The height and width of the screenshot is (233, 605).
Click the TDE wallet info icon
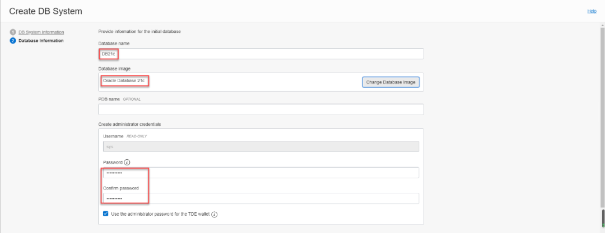click(x=215, y=214)
